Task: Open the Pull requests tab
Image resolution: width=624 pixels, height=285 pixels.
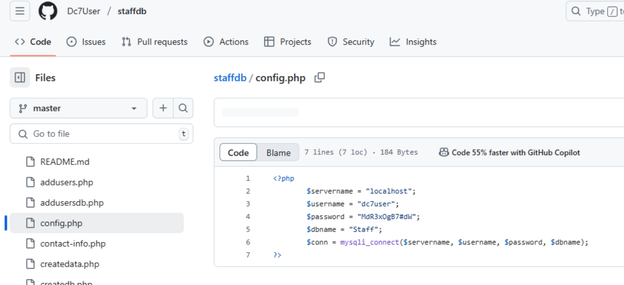Action: [155, 42]
